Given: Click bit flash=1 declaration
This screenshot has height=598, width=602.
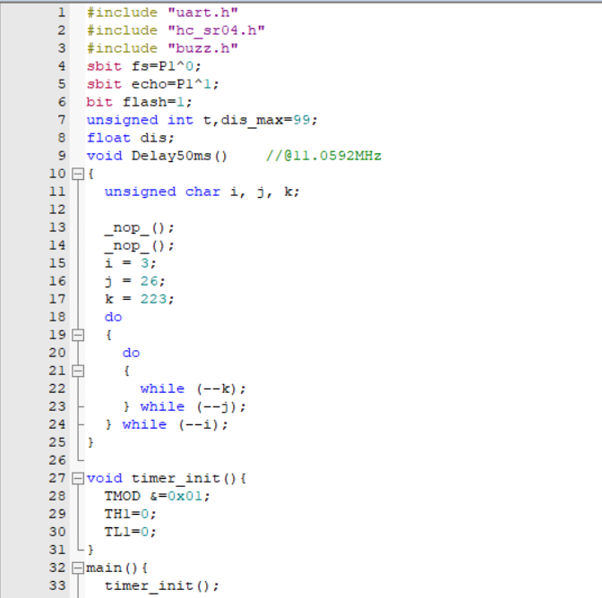Looking at the screenshot, I should tap(139, 102).
